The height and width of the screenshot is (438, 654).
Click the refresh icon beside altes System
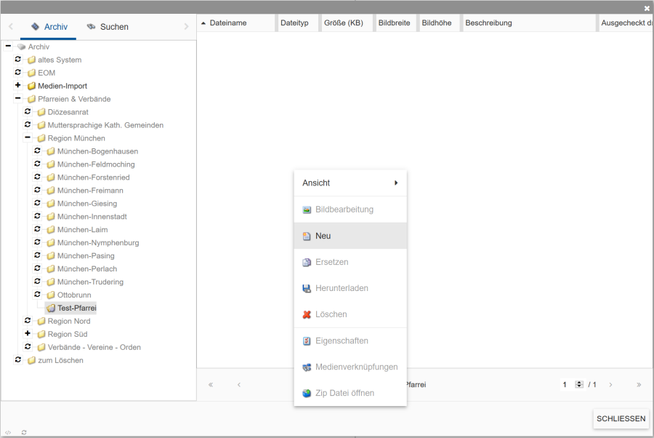(x=18, y=60)
